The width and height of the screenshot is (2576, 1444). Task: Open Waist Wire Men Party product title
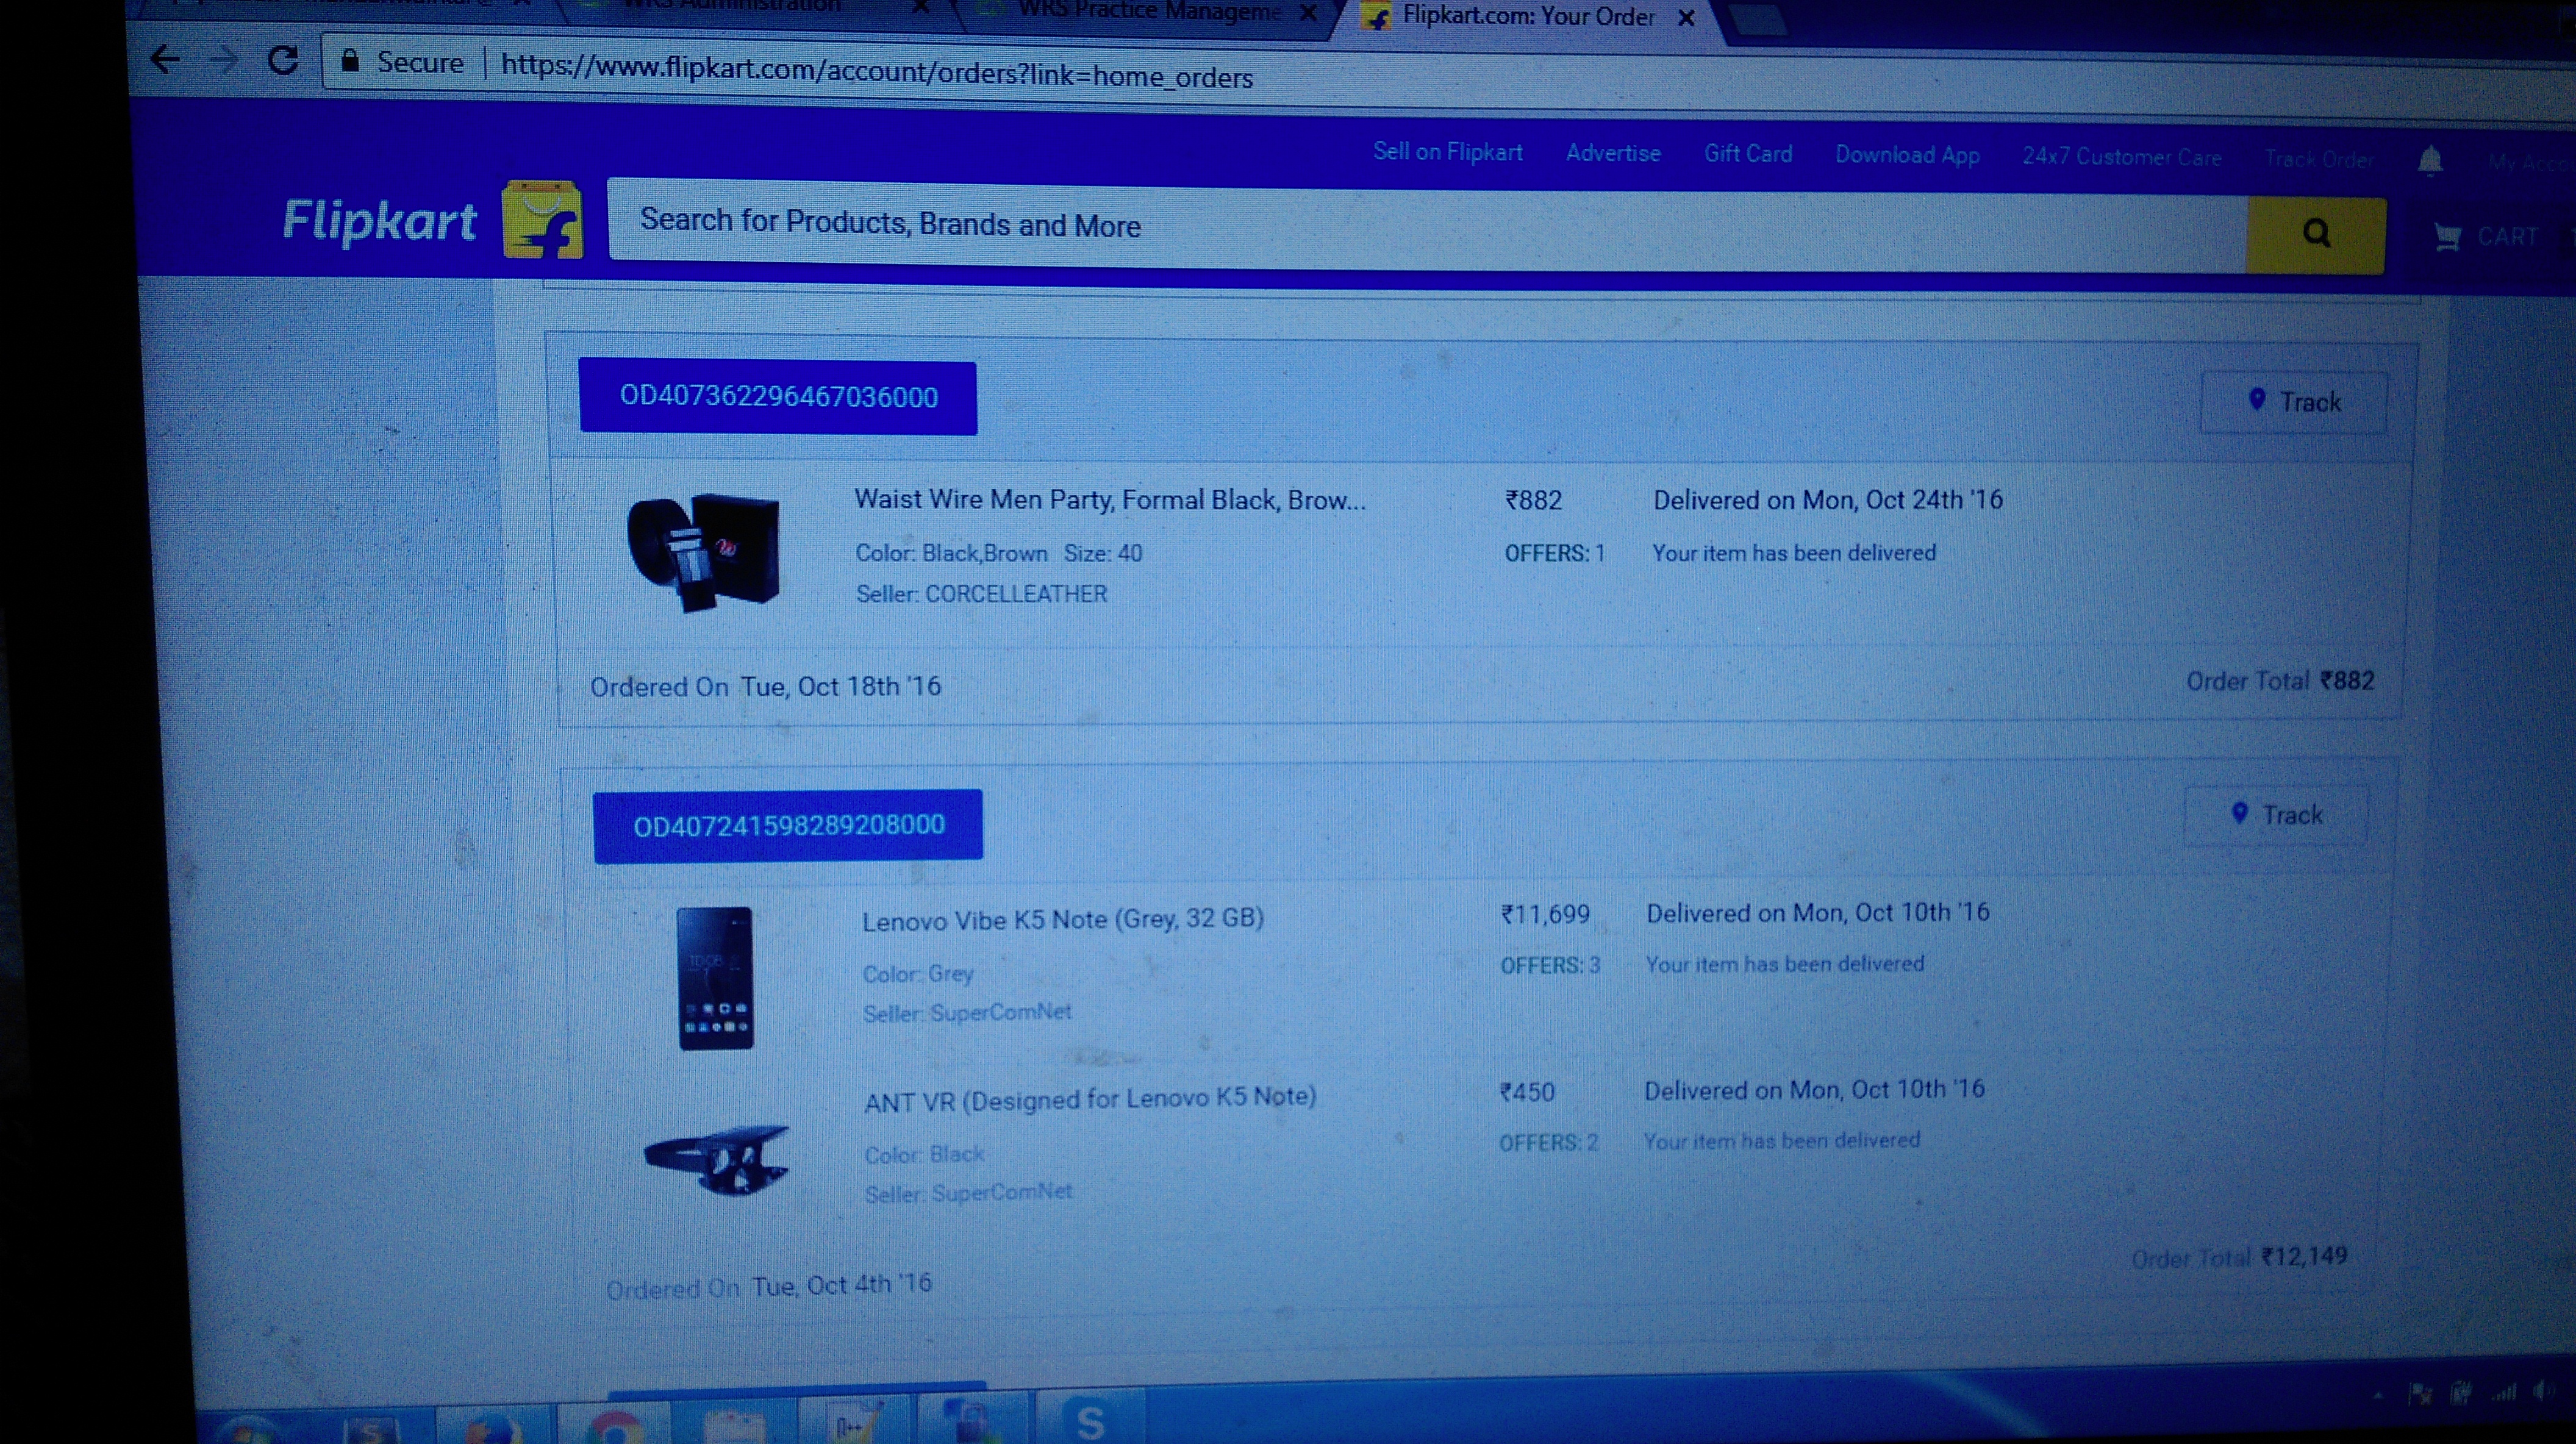click(1109, 500)
